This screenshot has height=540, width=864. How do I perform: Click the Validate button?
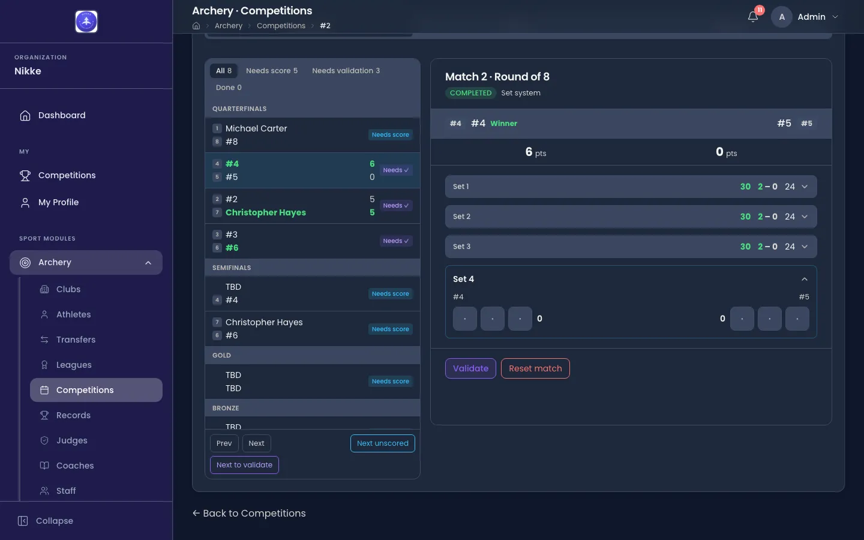point(470,368)
